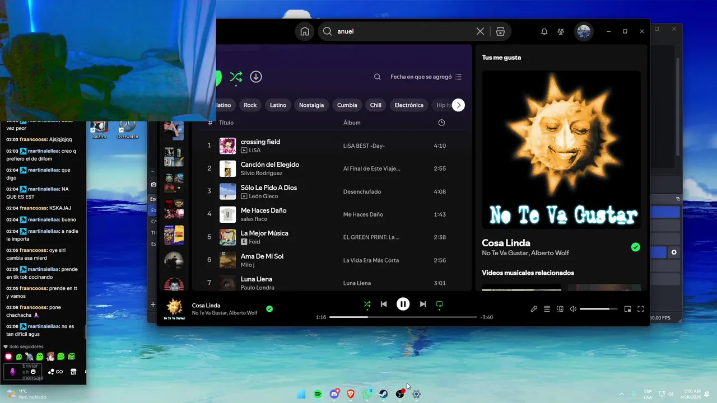Screen dimensions: 717x403
Task: Filter by Chill genre chip
Action: (375, 105)
